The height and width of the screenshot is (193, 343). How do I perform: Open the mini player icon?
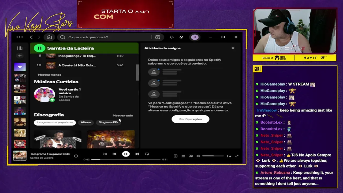(x=229, y=156)
